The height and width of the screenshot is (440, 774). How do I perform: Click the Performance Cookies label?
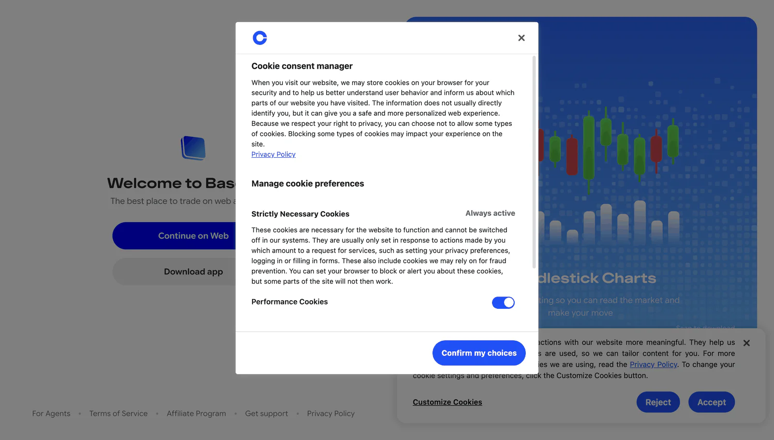290,302
